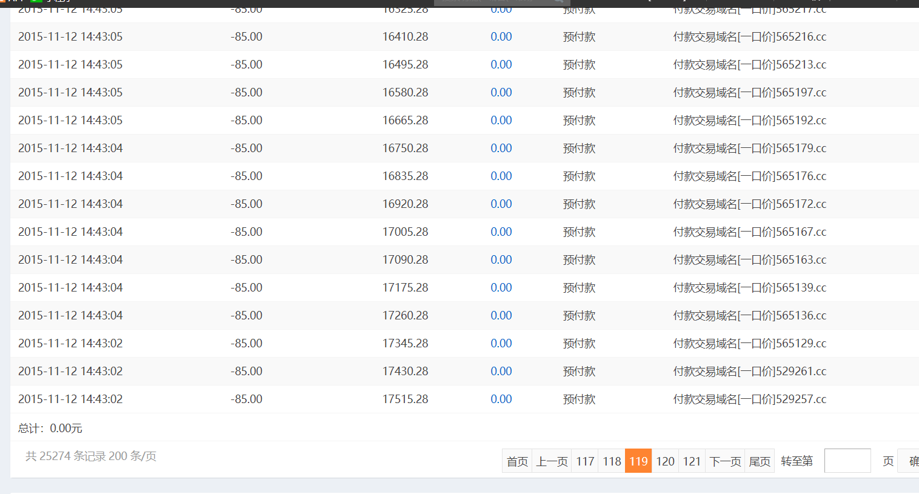Click blue 0.00 in the 565167.cc row
The width and height of the screenshot is (919, 494).
pos(501,232)
